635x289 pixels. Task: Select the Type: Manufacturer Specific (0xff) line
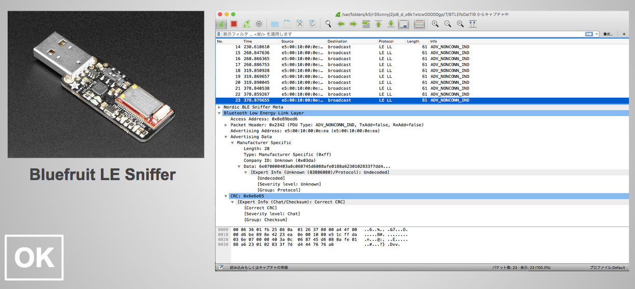click(x=287, y=155)
